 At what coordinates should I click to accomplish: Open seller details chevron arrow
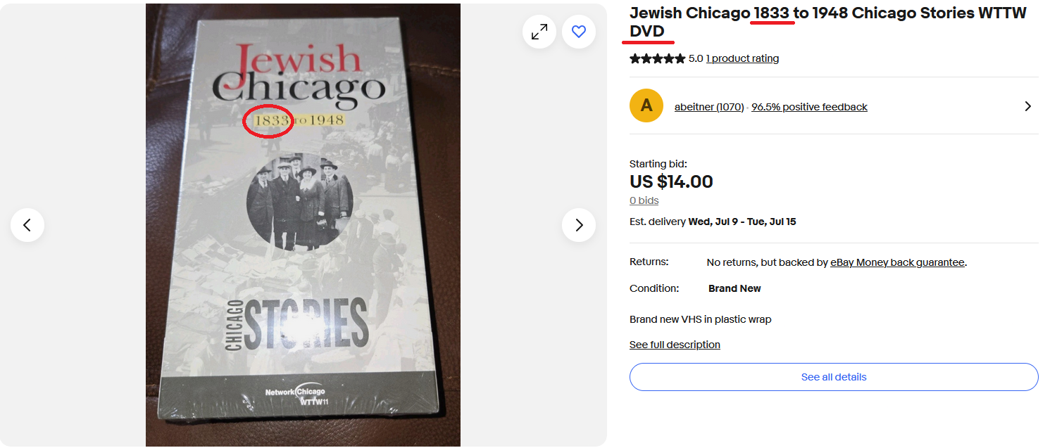coord(1028,106)
